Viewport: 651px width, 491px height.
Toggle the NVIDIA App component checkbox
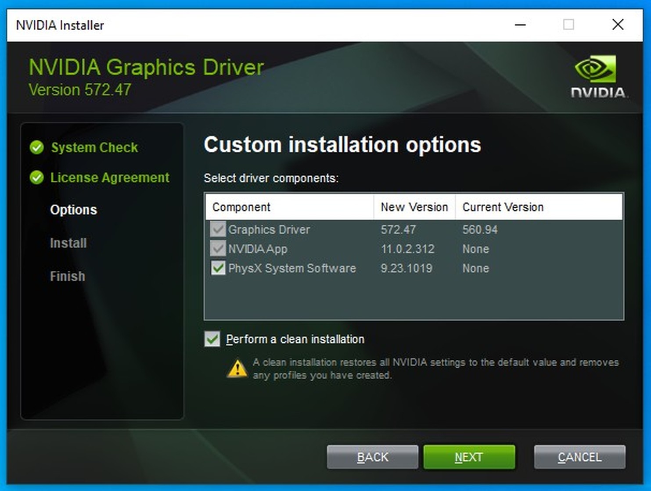pyautogui.click(x=218, y=249)
